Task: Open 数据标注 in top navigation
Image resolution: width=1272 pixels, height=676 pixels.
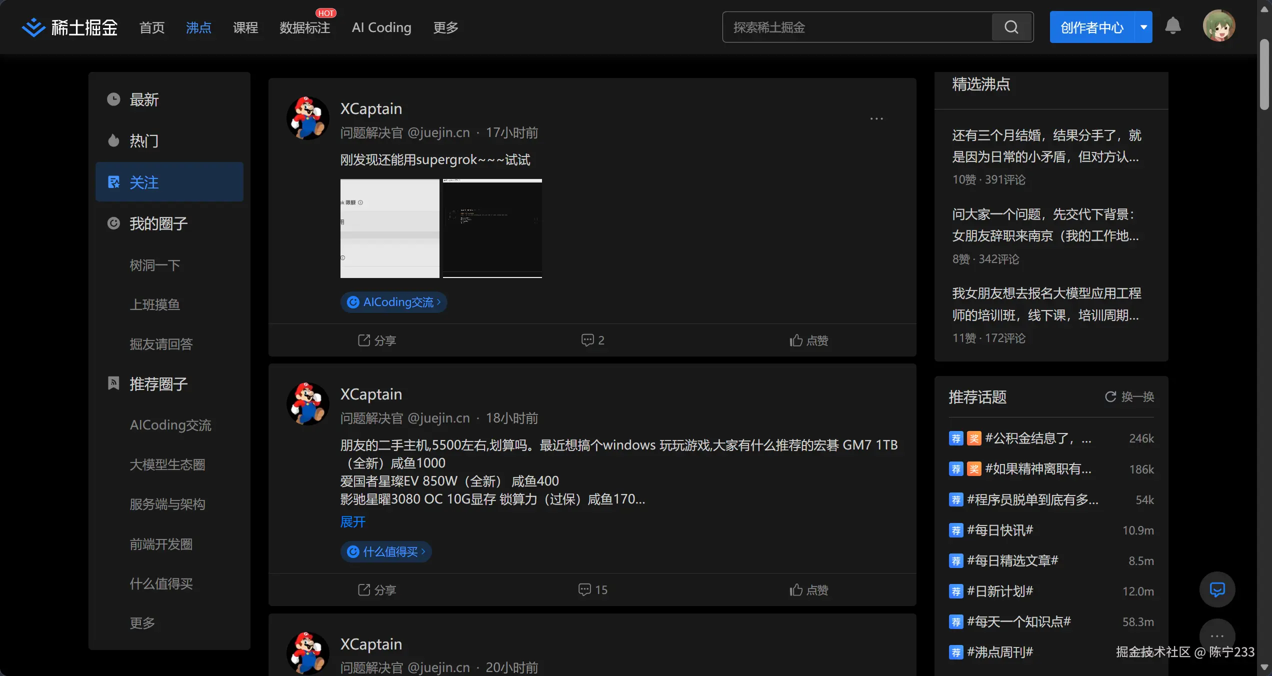Action: click(x=305, y=27)
